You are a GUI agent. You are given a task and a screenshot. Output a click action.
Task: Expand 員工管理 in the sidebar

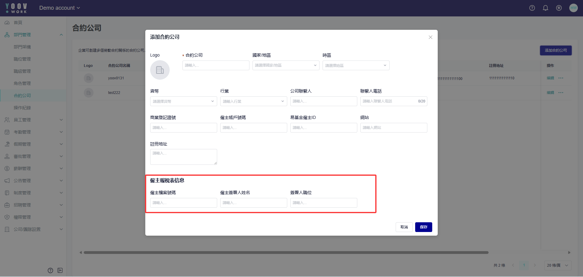(x=33, y=120)
